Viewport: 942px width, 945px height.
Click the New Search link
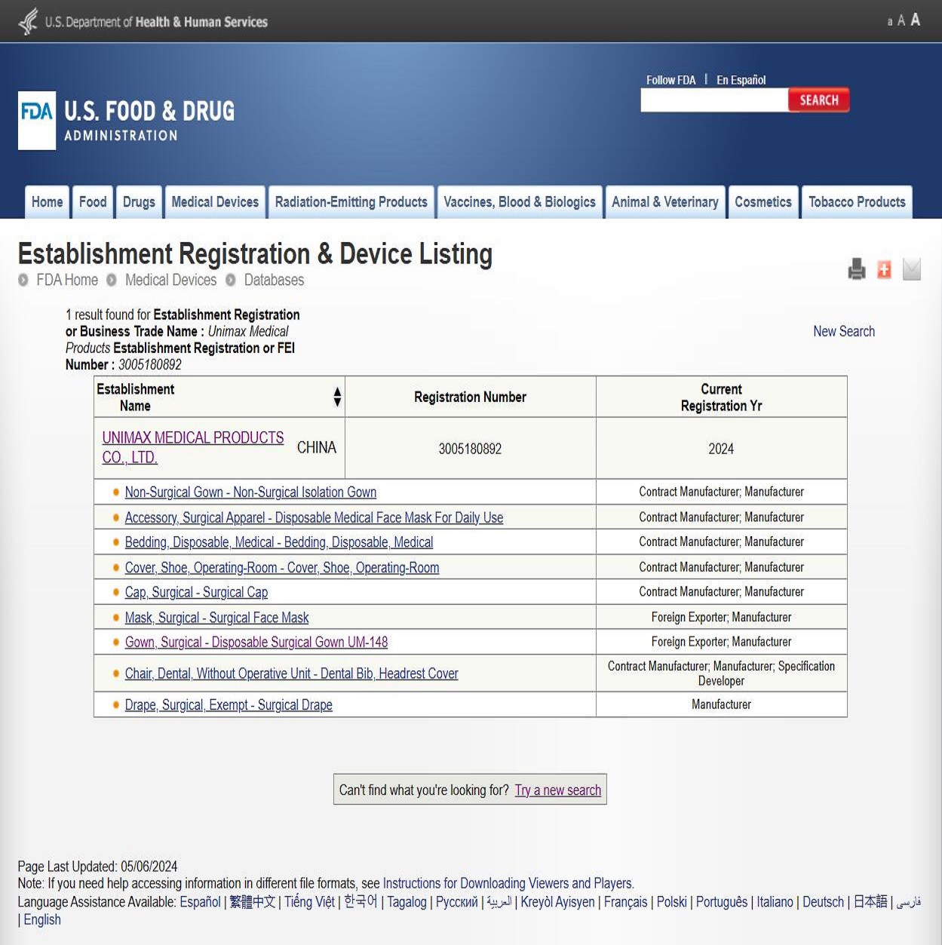click(843, 331)
